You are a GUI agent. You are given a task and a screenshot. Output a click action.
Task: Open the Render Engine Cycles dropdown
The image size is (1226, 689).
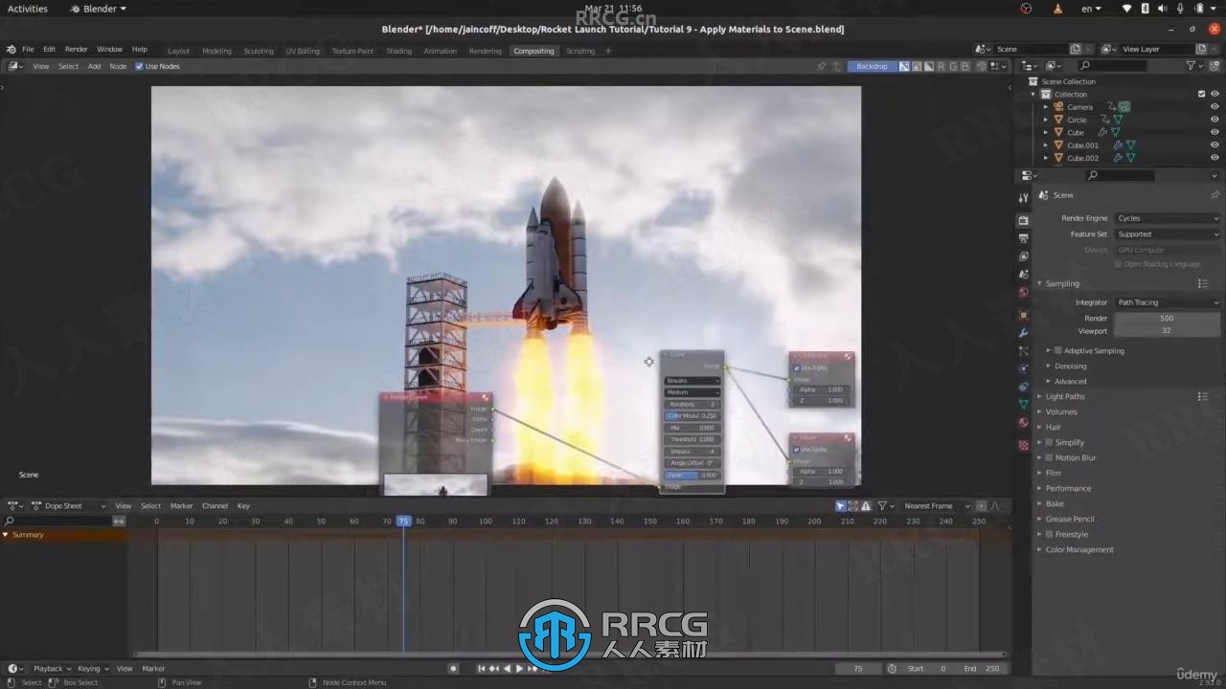1168,218
